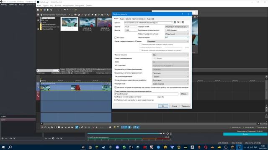Click the gear icon in the bottom sources panel
268x150 pixels.
(53, 138)
